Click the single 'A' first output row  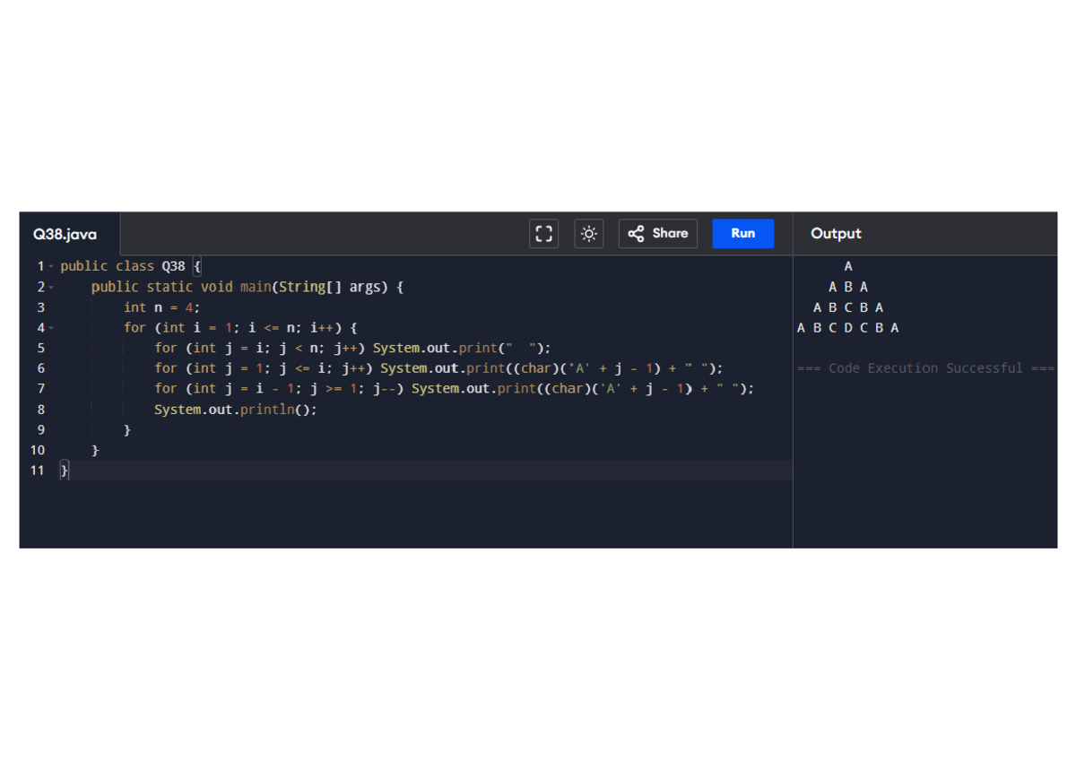pyautogui.click(x=848, y=266)
